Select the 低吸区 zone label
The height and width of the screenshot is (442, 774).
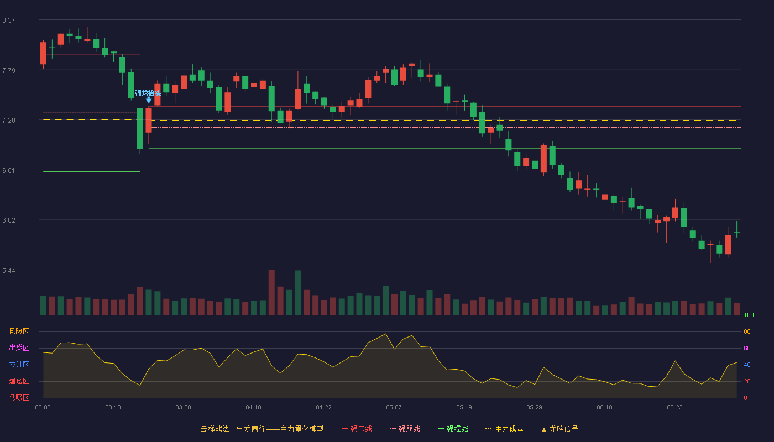(19, 397)
